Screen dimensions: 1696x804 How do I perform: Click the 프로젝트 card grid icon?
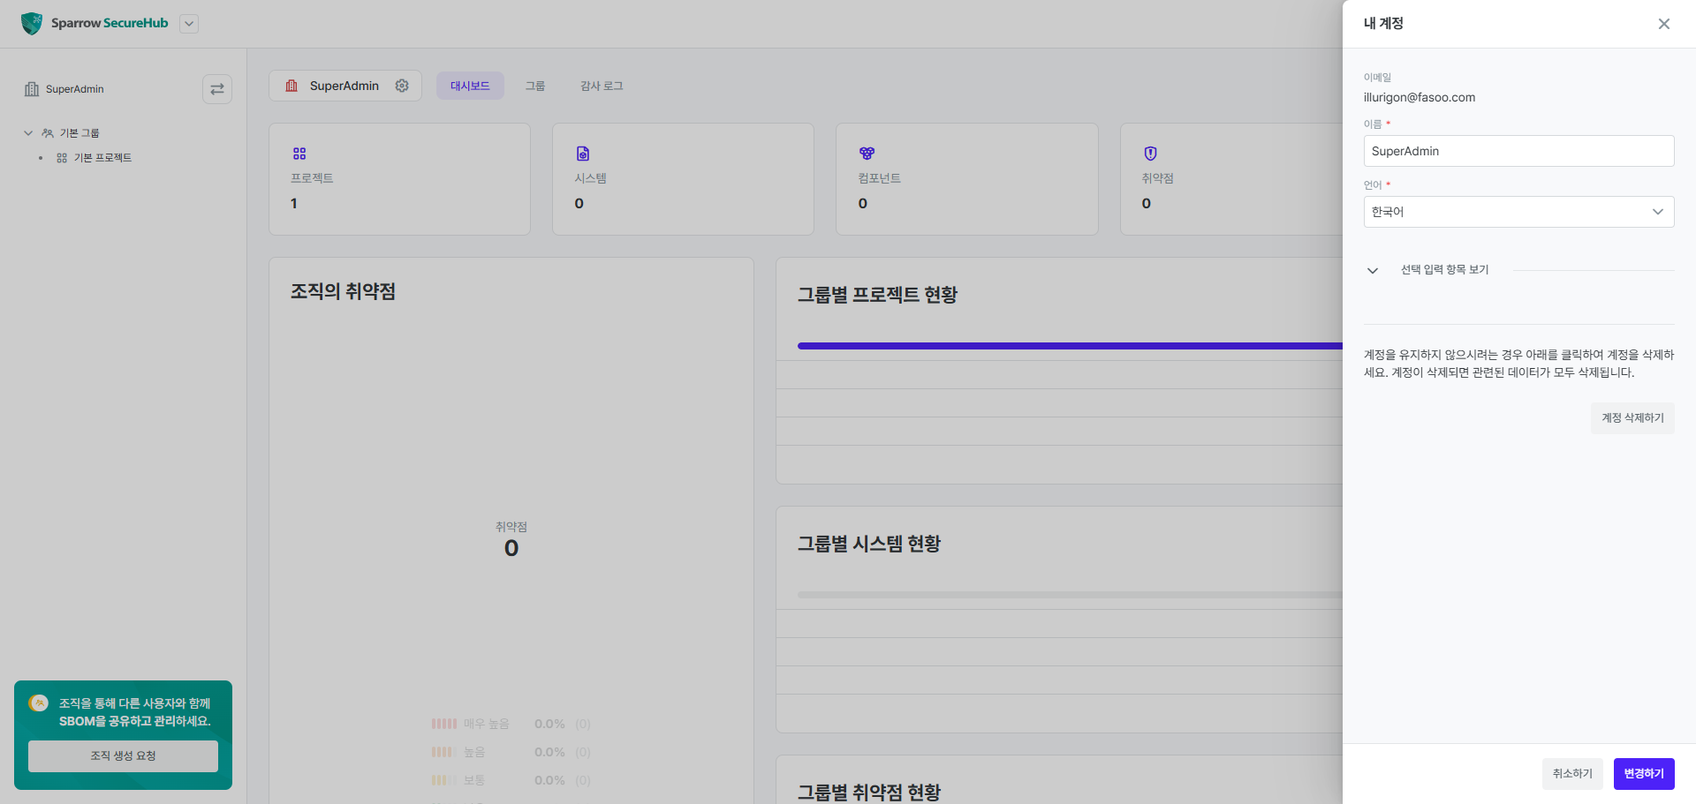point(299,154)
